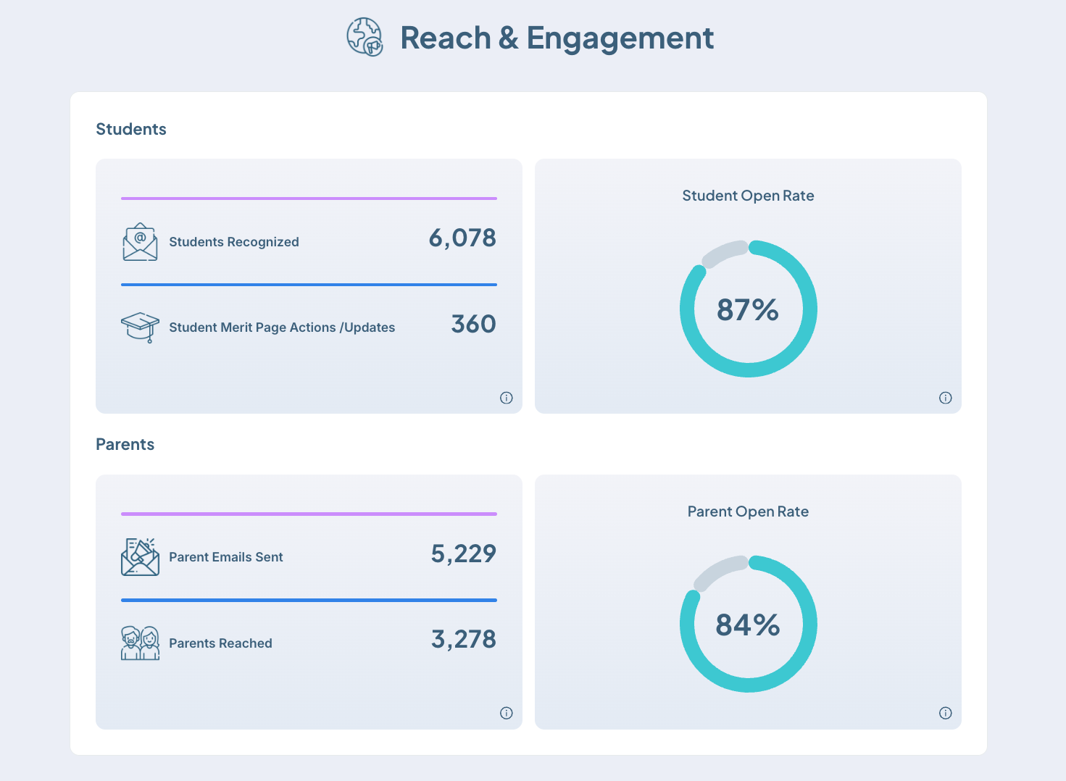Click the Parent Emails Sent envelope icon
This screenshot has width=1066, height=781.
(140, 557)
